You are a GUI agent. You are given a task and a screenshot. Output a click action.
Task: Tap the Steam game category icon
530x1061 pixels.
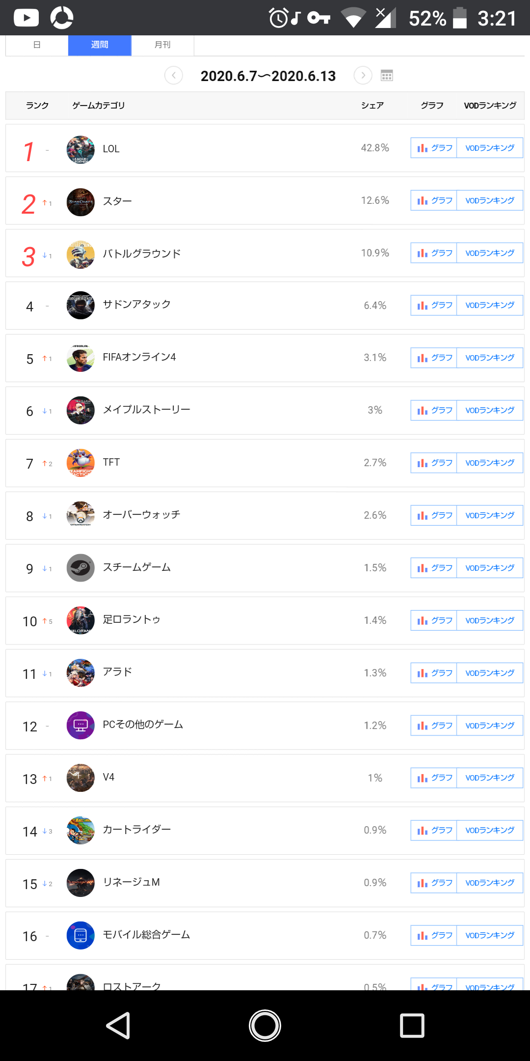[80, 568]
